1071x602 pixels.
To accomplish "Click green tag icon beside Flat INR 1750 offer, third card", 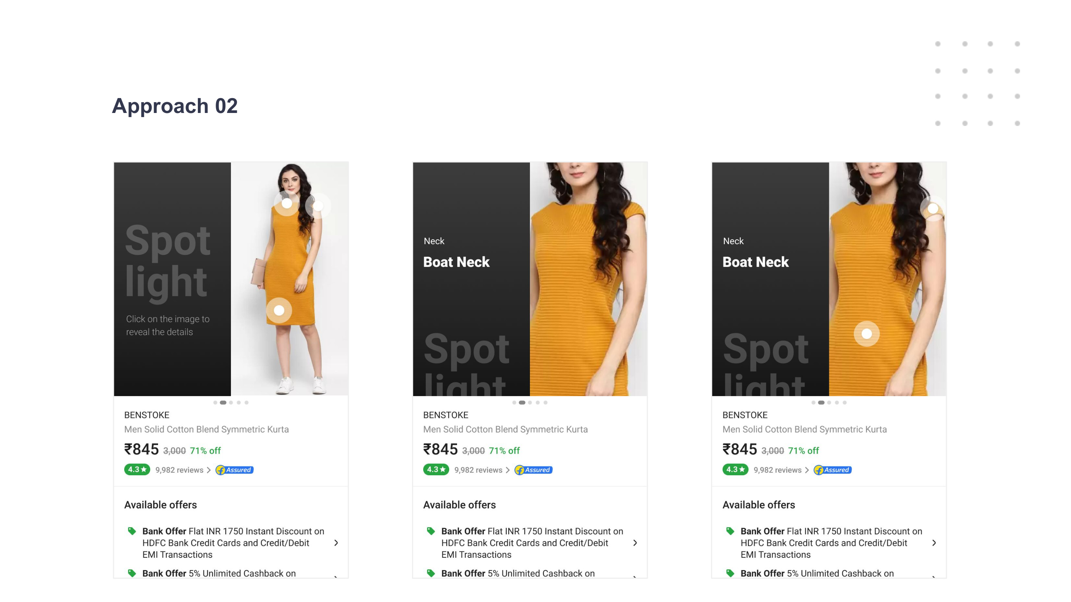I will [730, 531].
